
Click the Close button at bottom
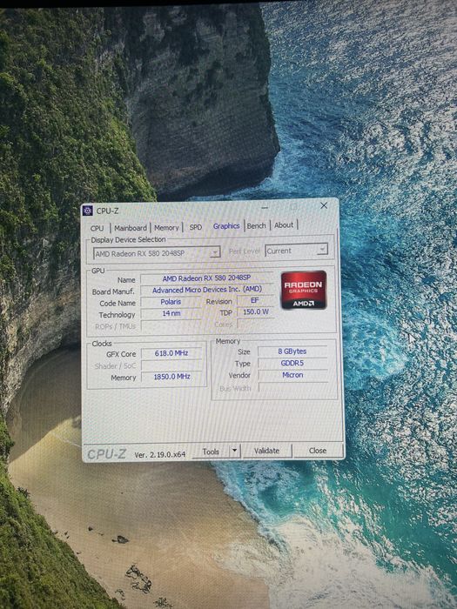[318, 451]
